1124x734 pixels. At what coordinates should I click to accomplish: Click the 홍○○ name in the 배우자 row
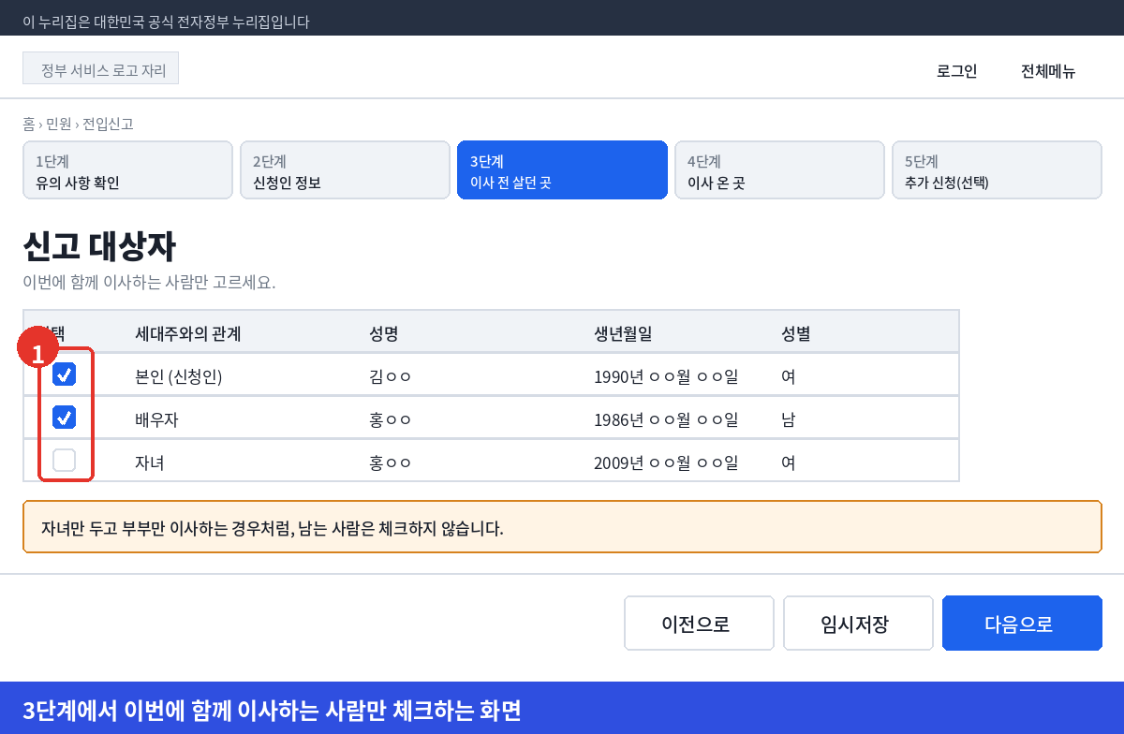pos(391,420)
